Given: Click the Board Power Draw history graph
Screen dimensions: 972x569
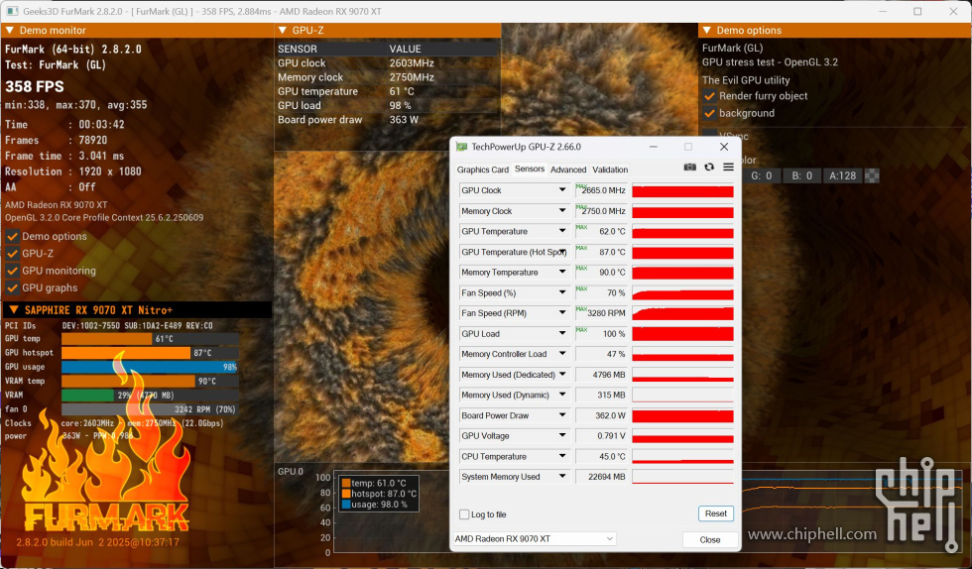Looking at the screenshot, I should tap(682, 416).
